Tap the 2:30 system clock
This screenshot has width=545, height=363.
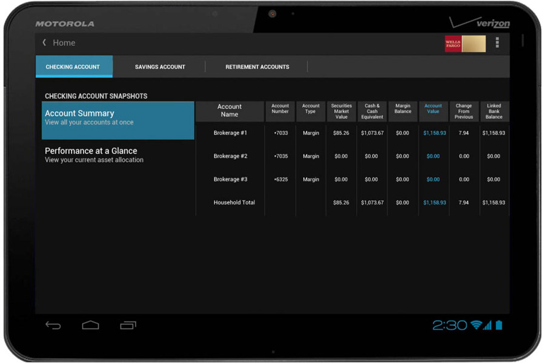(x=449, y=325)
